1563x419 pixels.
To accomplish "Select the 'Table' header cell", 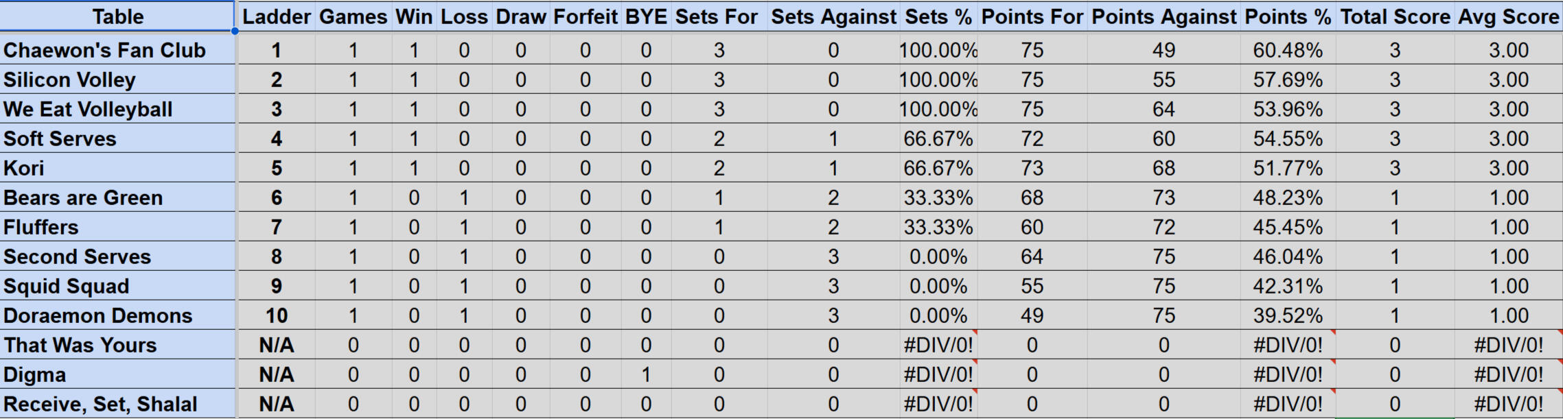I will (x=117, y=16).
